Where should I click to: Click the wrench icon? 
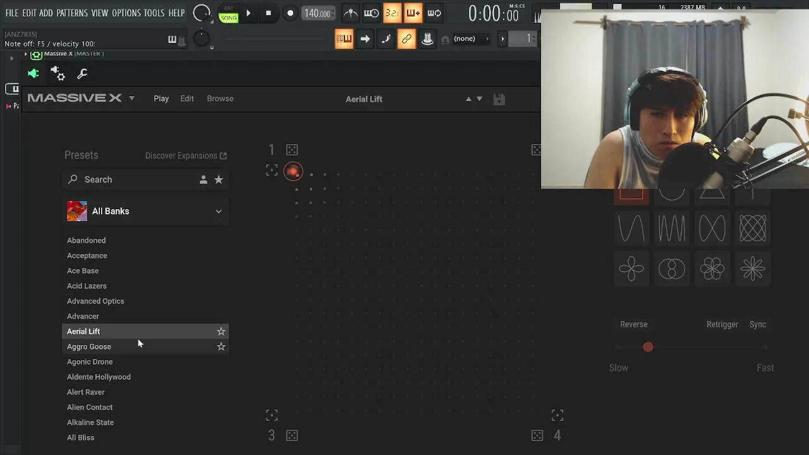[x=82, y=74]
